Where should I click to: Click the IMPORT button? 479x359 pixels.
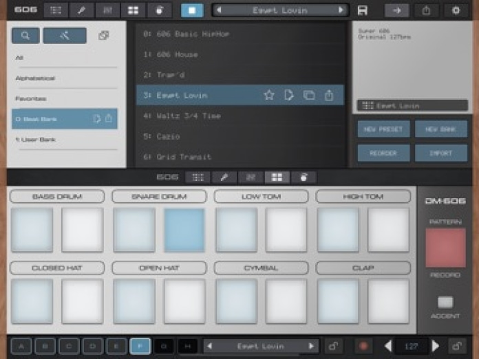pos(441,153)
